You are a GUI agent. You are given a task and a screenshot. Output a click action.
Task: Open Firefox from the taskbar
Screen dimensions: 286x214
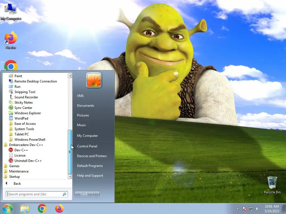(x=59, y=208)
